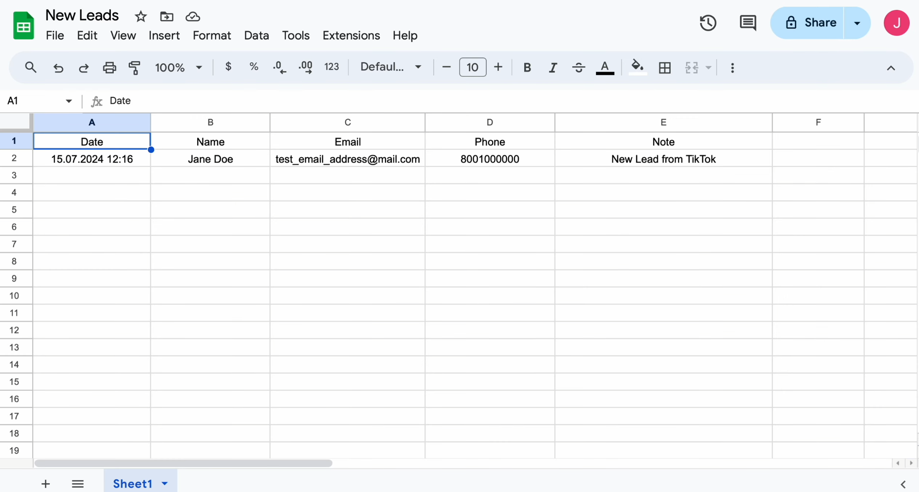Expand the merge cells options arrow

(709, 68)
